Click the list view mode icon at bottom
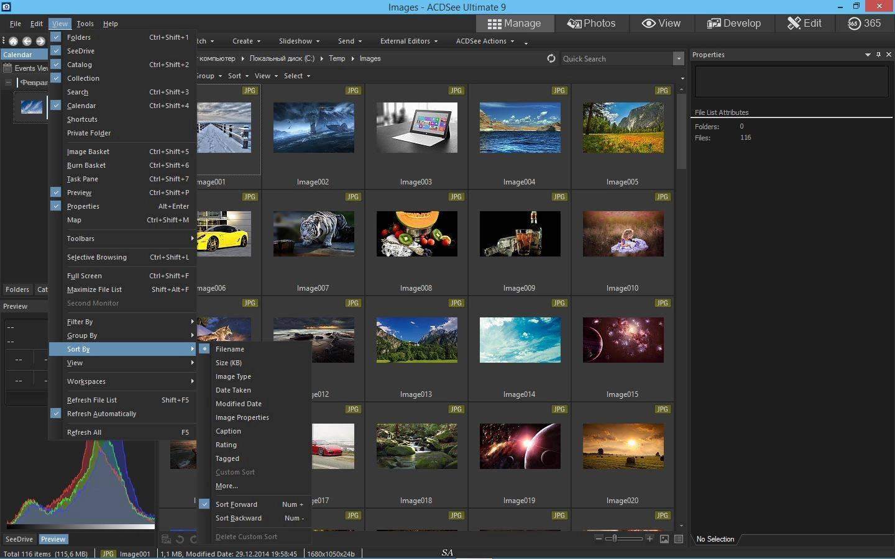The width and height of the screenshot is (895, 559). click(679, 539)
